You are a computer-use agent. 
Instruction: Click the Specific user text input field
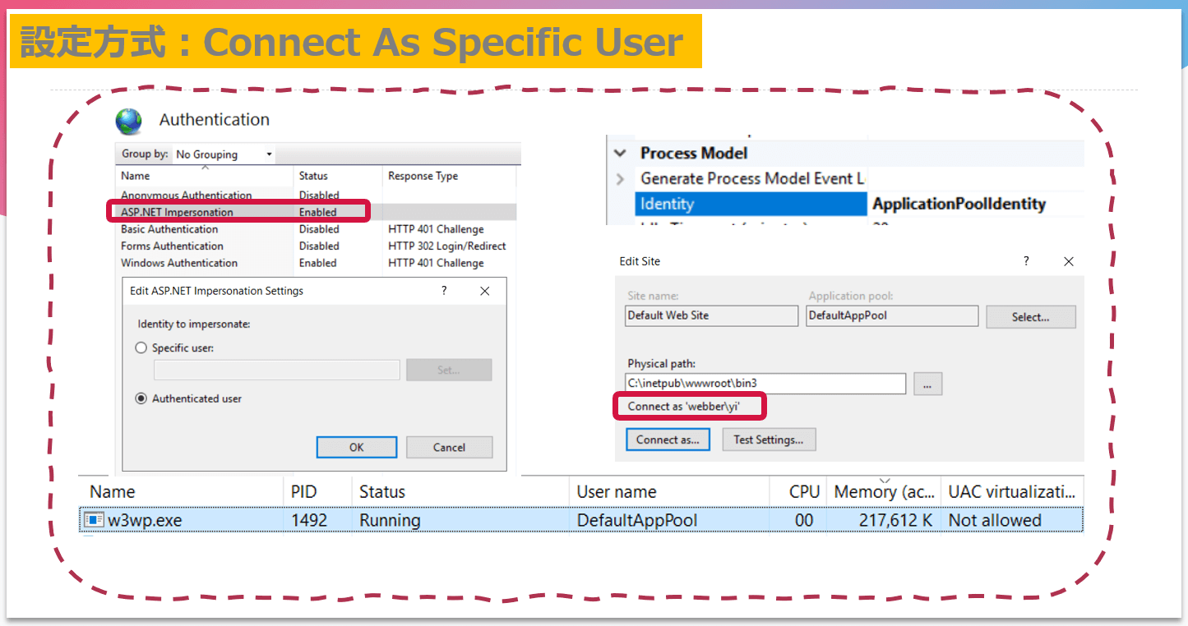pyautogui.click(x=276, y=370)
